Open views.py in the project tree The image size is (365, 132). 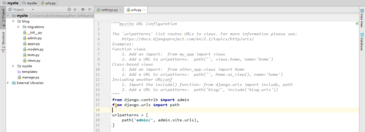pyautogui.click(x=34, y=61)
